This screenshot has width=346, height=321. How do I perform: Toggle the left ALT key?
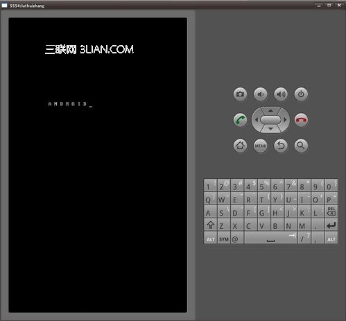click(210, 238)
